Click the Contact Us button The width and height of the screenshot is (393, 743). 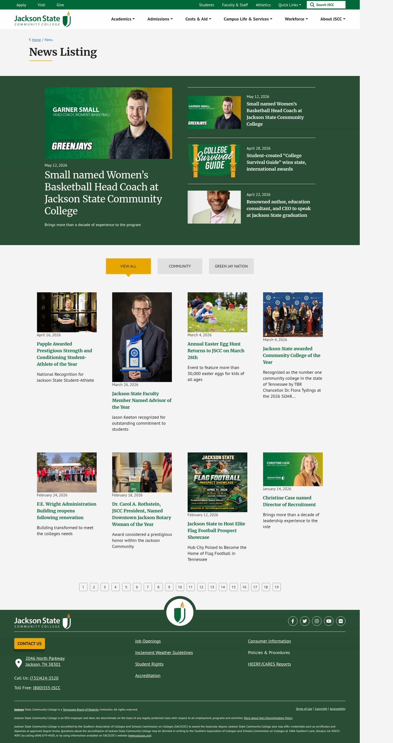coord(29,644)
